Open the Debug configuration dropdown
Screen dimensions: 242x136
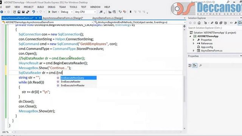[67, 12]
